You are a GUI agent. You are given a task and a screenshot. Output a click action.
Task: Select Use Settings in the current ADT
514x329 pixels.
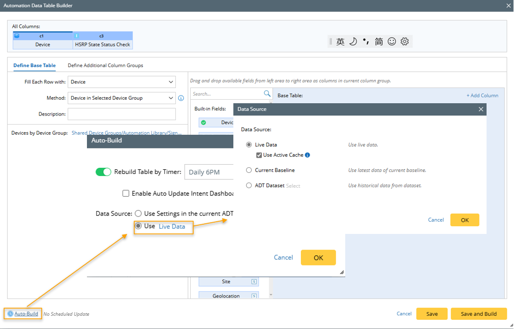click(x=138, y=214)
